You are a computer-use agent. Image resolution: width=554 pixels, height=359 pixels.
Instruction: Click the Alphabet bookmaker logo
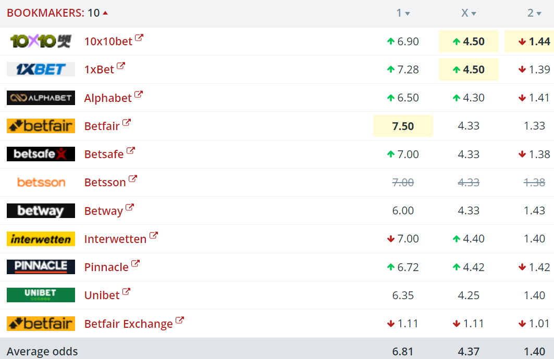tap(41, 98)
